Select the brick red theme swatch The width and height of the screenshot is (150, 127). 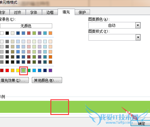click(29, 33)
